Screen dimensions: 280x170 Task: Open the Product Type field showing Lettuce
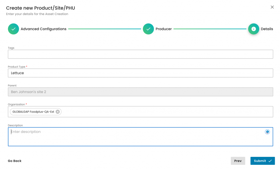140,73
